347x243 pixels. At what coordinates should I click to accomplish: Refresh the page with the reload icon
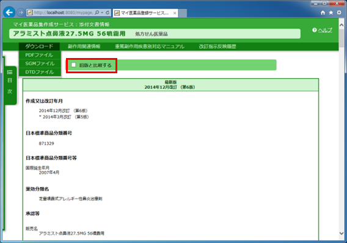click(108, 13)
